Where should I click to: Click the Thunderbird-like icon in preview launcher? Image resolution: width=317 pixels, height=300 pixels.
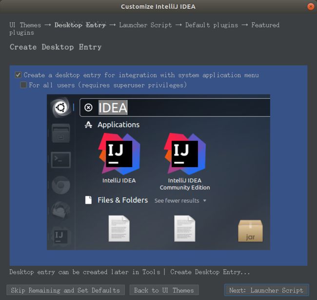(61, 210)
